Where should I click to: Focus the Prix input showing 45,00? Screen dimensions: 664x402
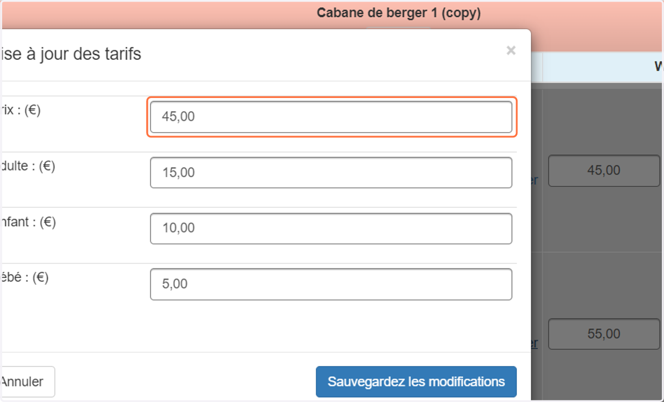[x=331, y=117]
